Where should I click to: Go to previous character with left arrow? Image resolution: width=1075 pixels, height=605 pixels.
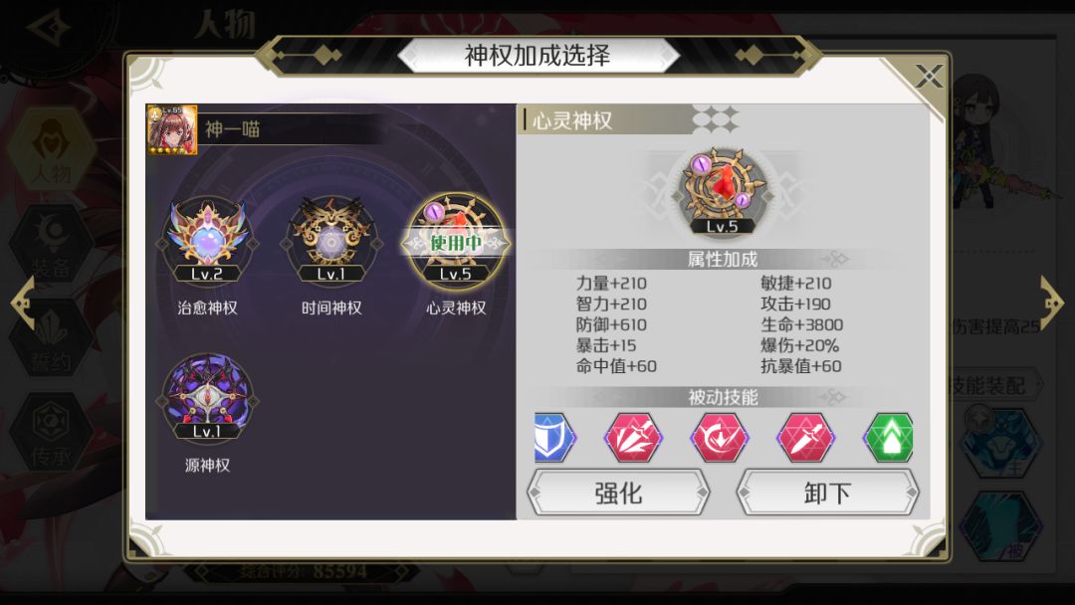tap(23, 302)
